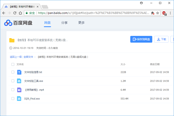Switch to the 分享 tab
Screen dimensions: 174x116
pyautogui.click(x=64, y=23)
